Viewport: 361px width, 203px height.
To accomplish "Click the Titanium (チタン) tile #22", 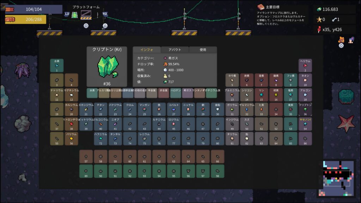I will [100, 110].
